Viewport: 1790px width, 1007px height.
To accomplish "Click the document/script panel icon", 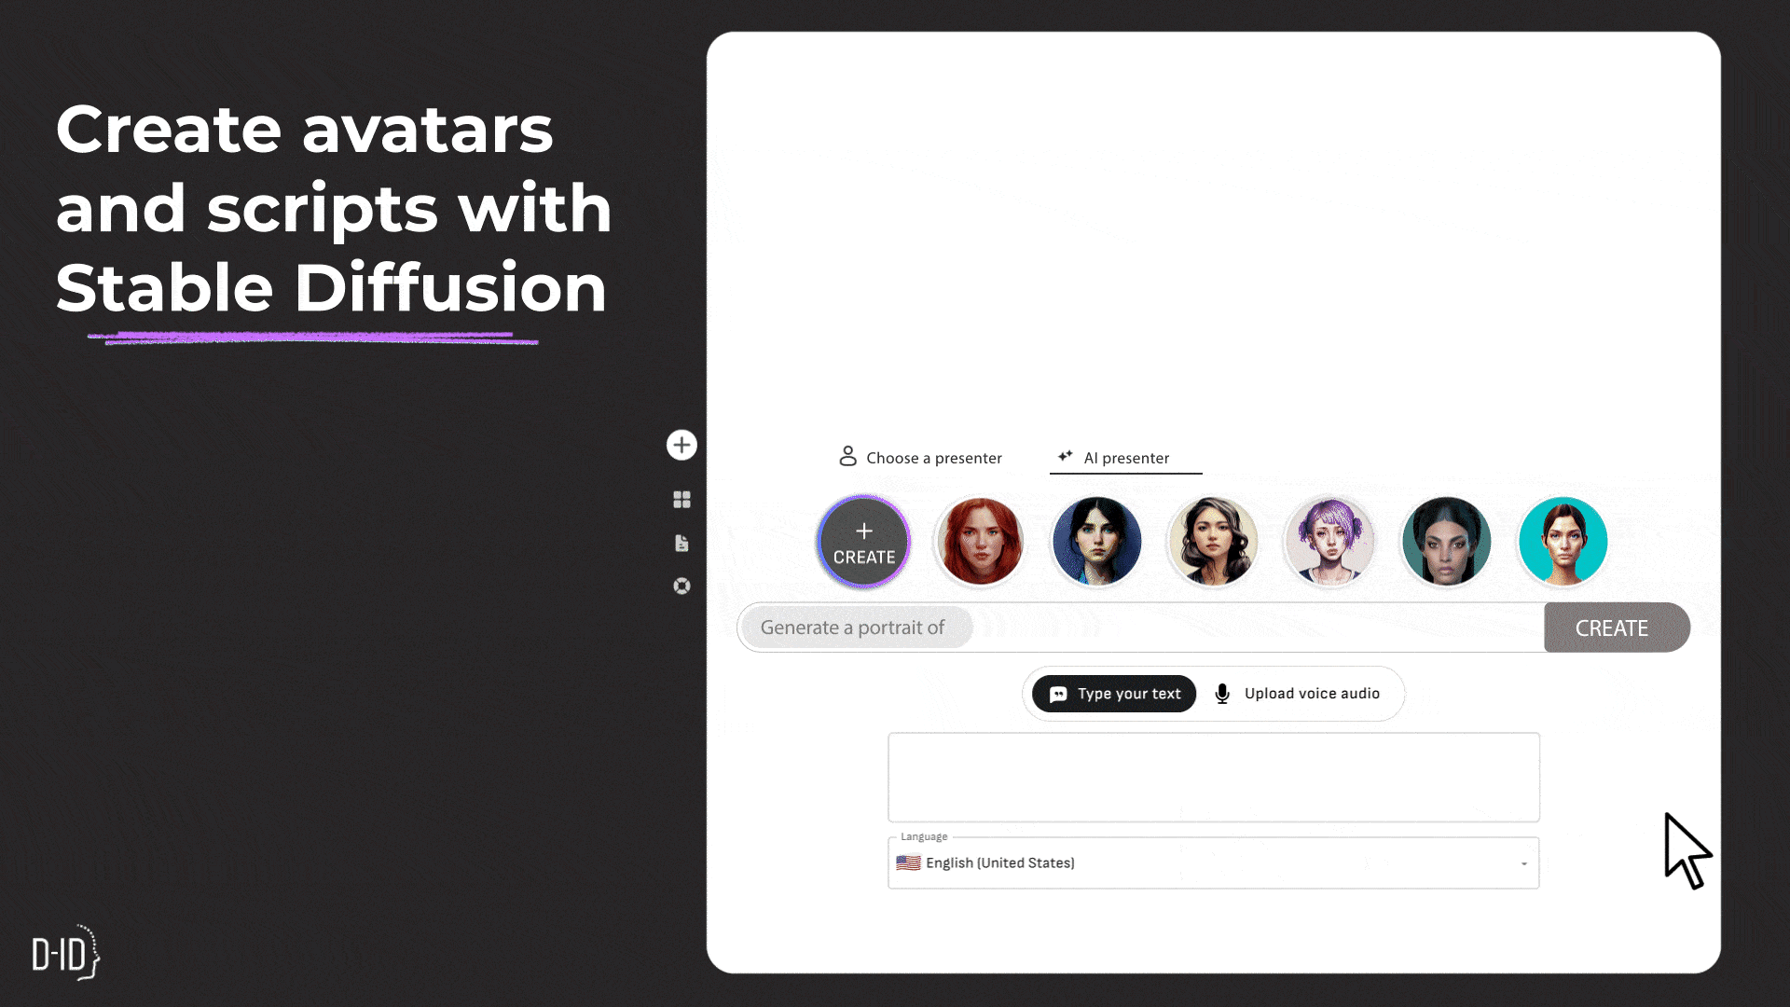I will click(682, 543).
